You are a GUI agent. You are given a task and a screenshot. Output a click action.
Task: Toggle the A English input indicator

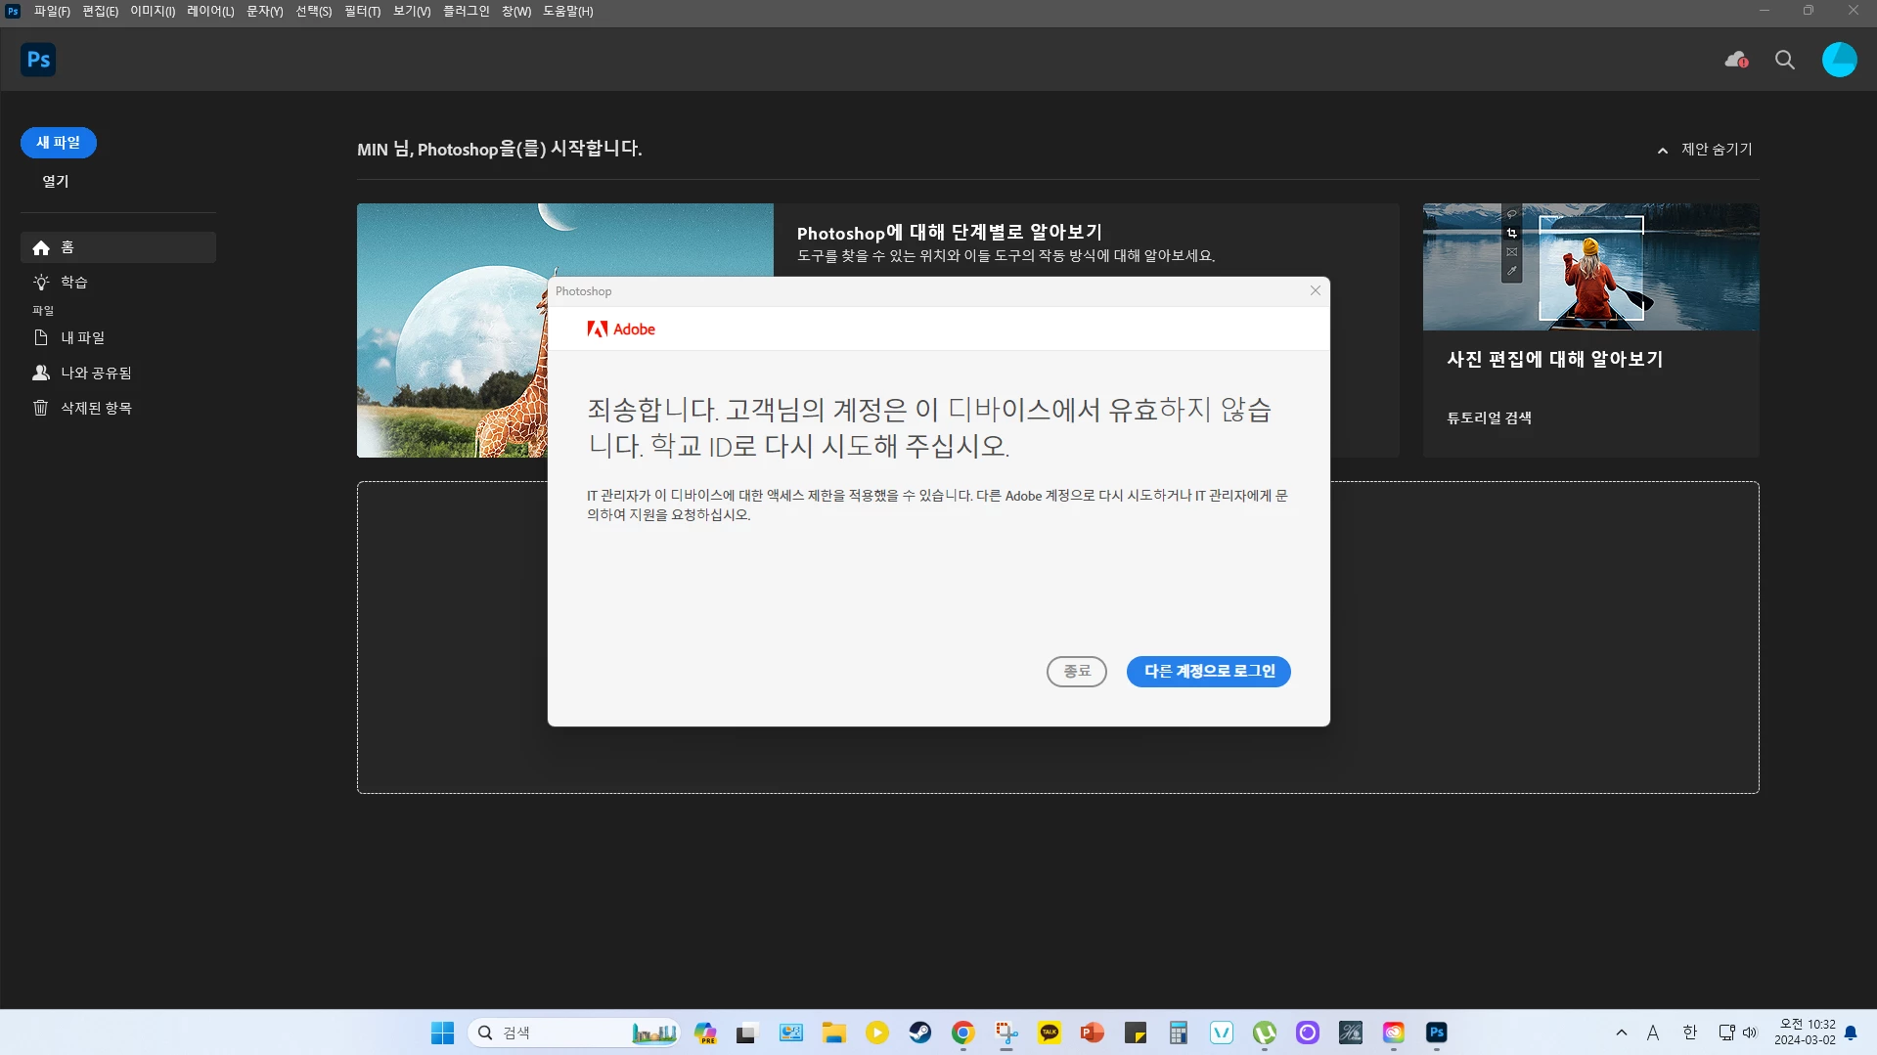1653,1033
